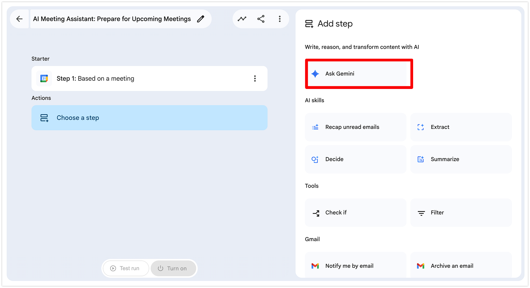Select Step 1: Based on a meeting
This screenshot has height=288, width=530.
coord(150,78)
